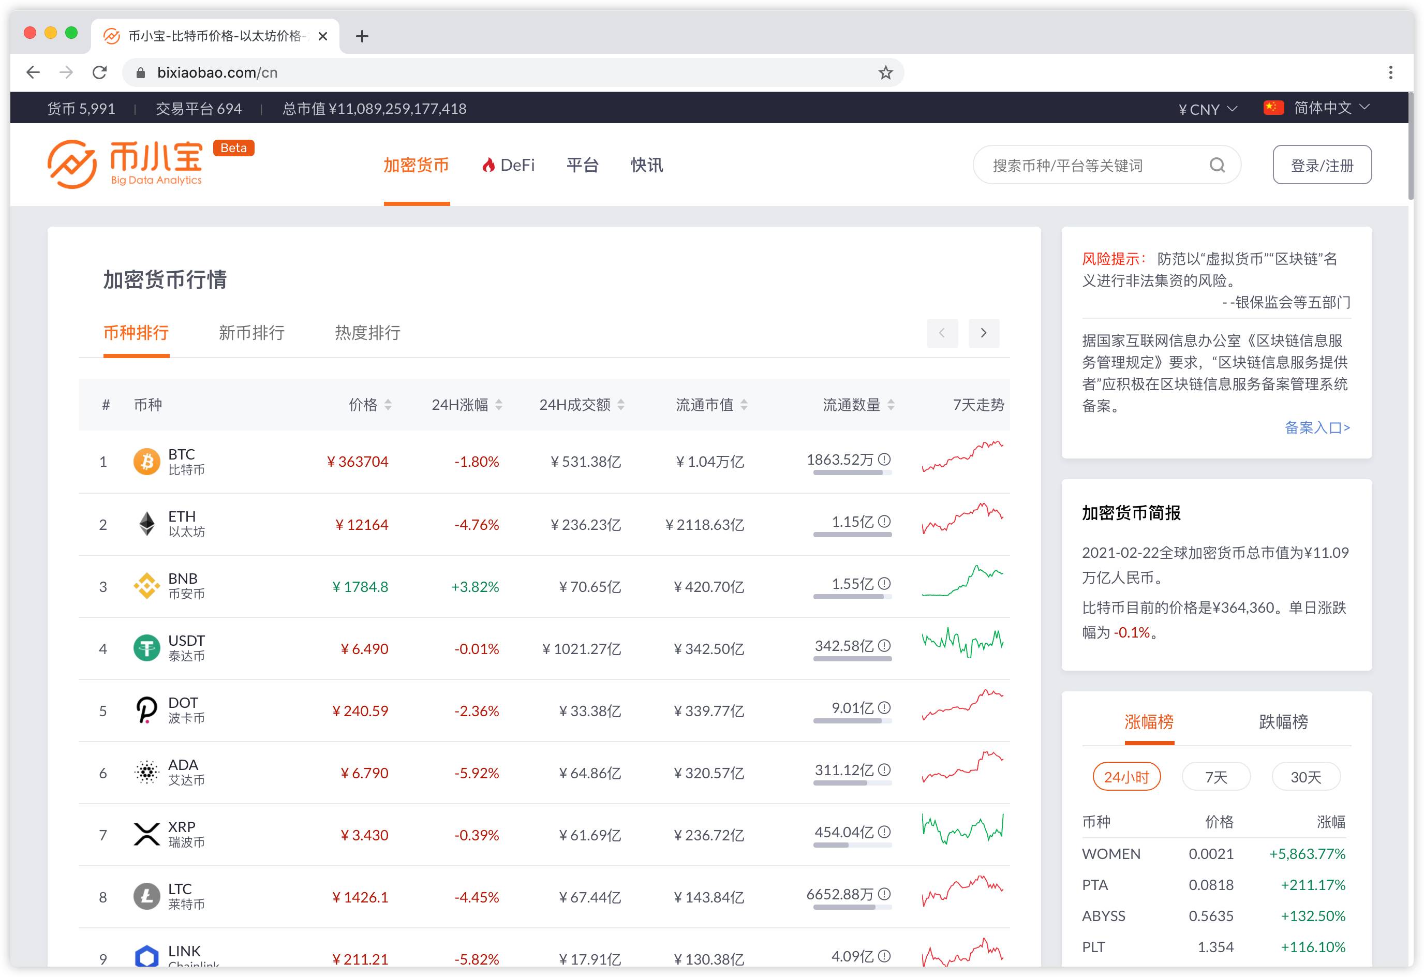Click the page vertical scrollbar
This screenshot has height=977, width=1424.
(x=1410, y=147)
